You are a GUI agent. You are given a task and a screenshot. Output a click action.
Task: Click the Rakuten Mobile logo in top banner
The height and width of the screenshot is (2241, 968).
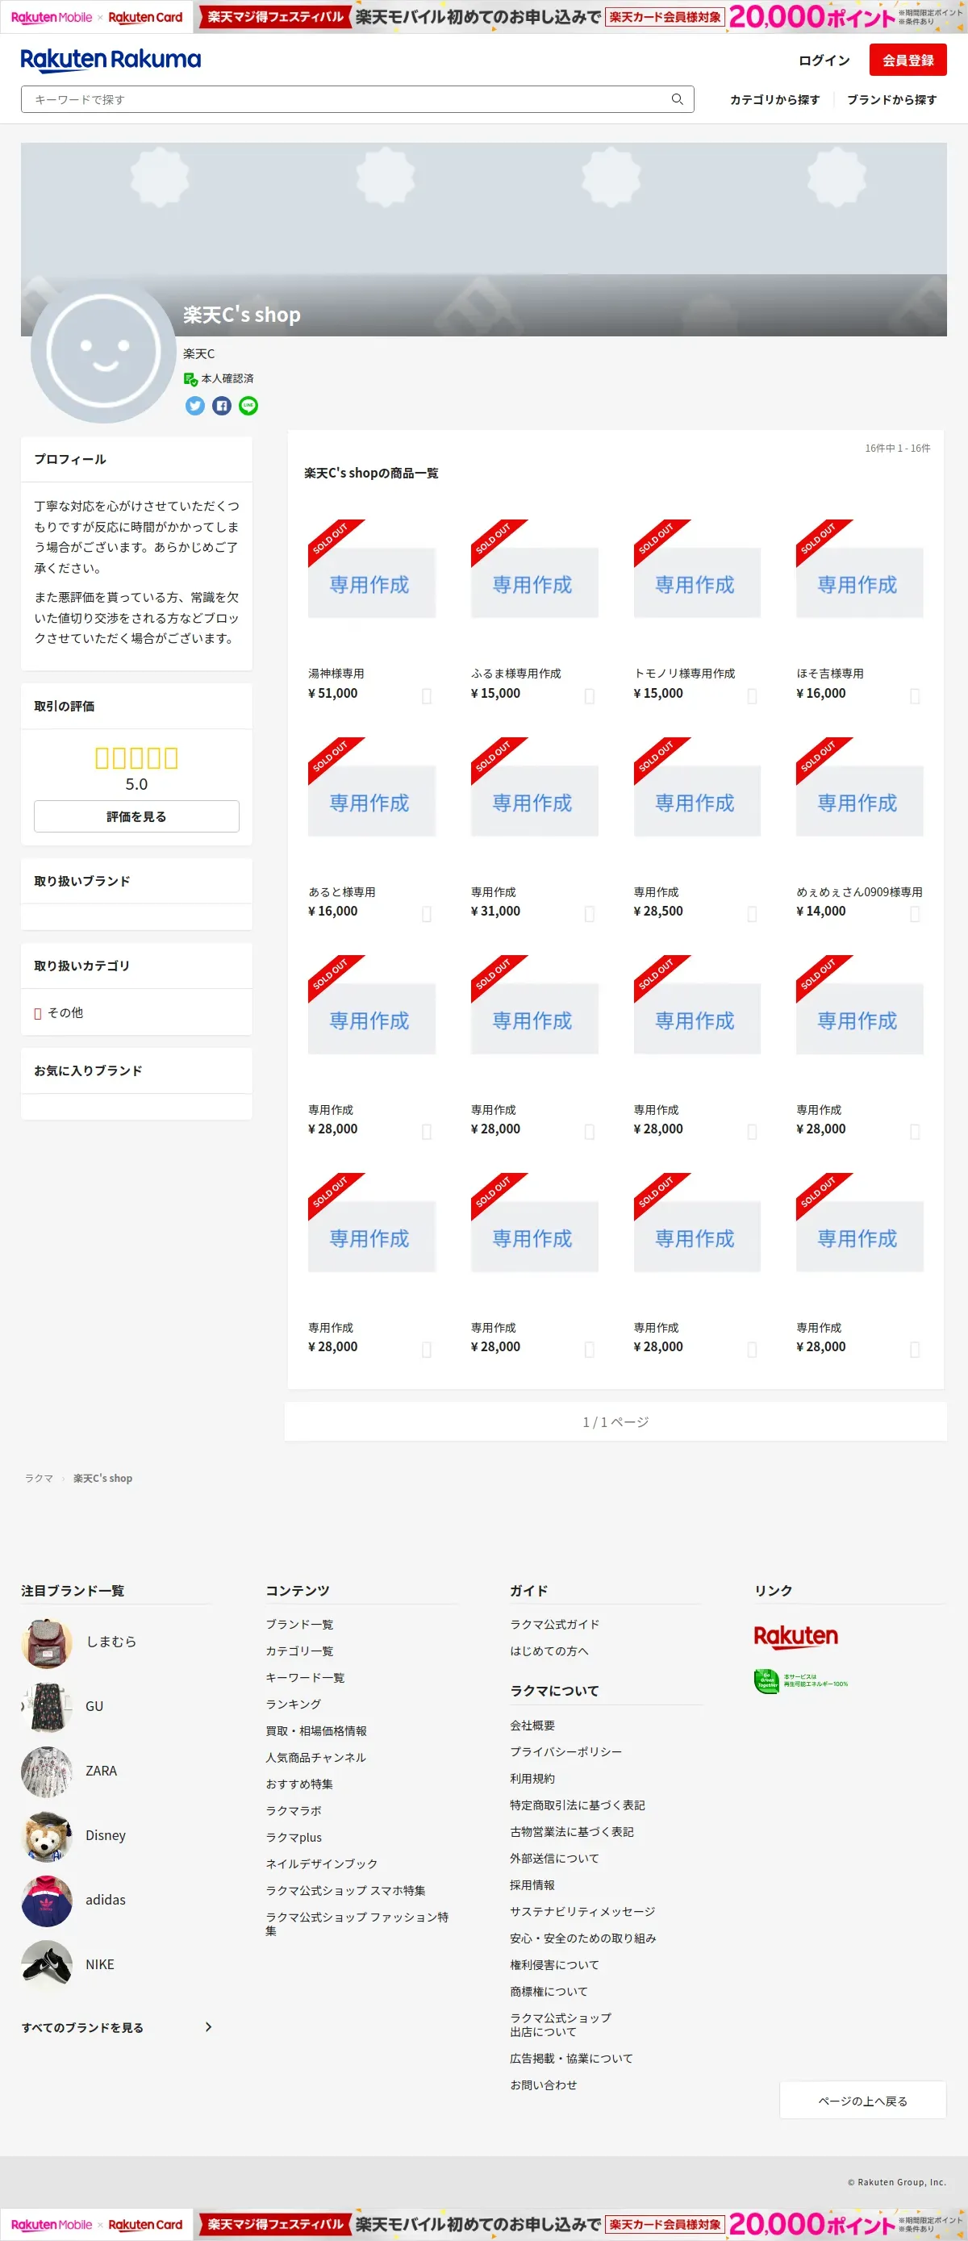[52, 18]
